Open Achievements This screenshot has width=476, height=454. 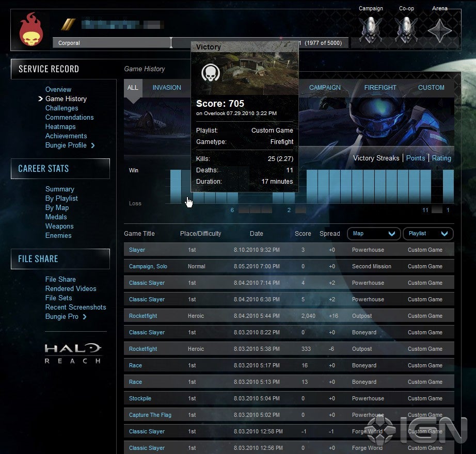coord(66,136)
